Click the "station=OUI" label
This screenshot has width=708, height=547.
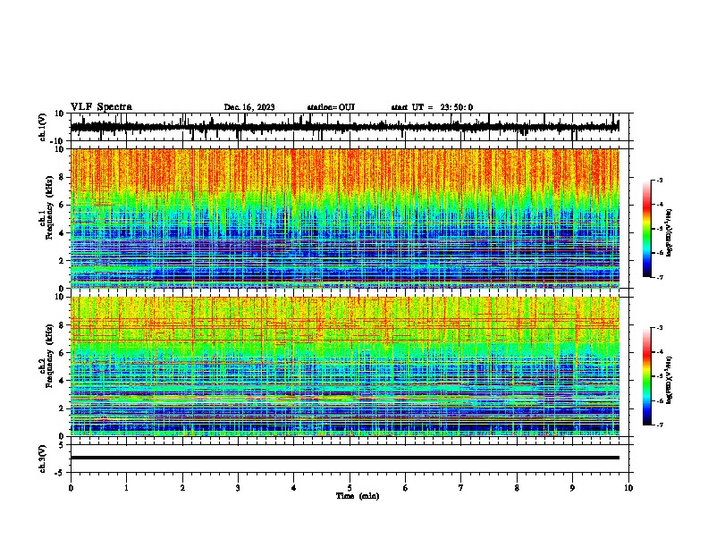coord(331,107)
